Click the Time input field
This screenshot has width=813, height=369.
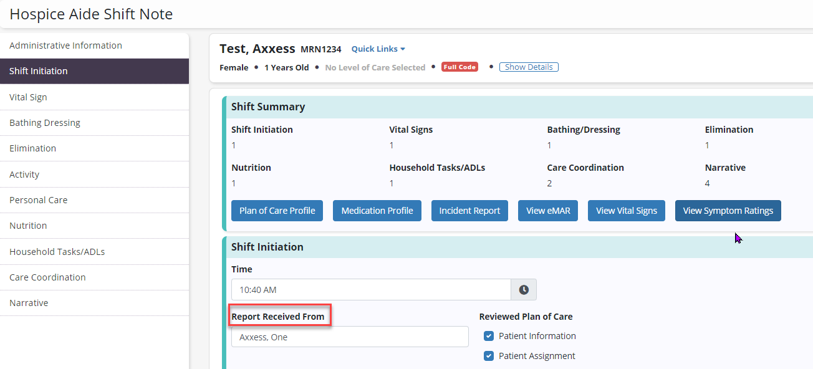click(370, 290)
